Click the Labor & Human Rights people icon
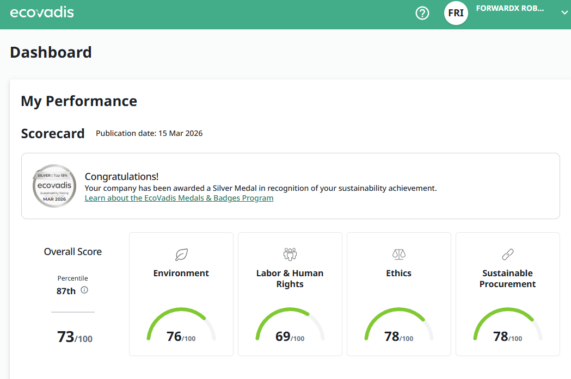This screenshot has width=571, height=379. (290, 254)
